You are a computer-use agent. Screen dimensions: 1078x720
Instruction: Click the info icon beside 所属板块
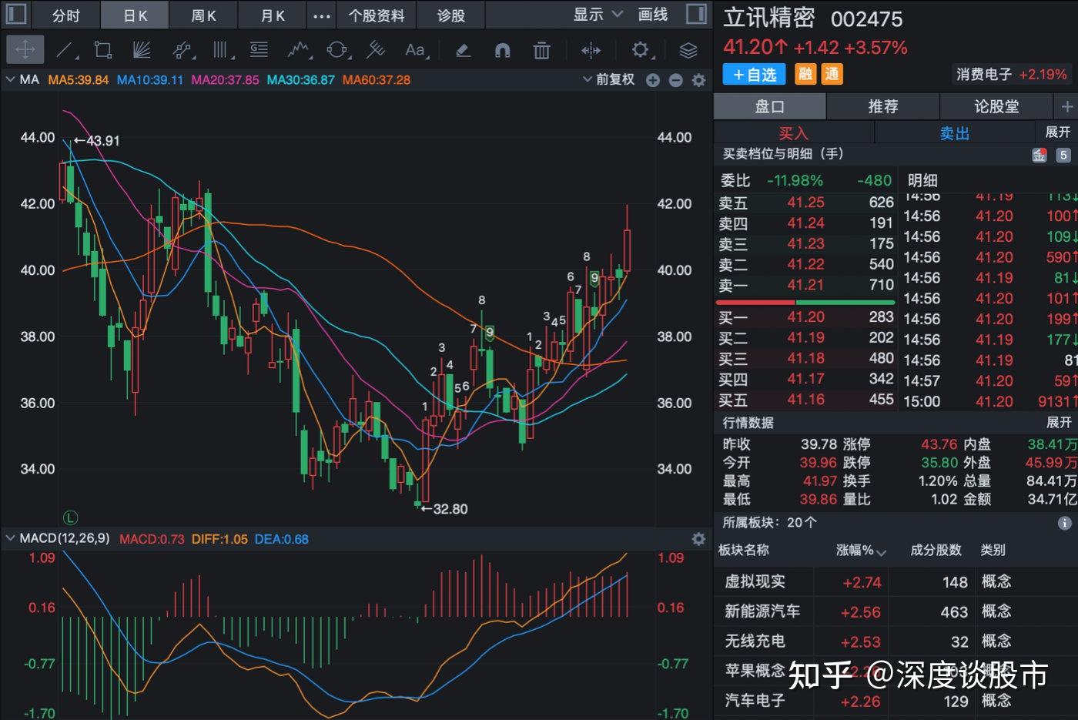[1065, 523]
